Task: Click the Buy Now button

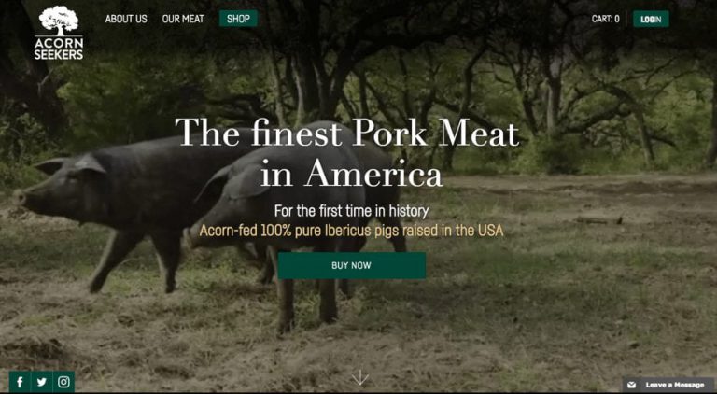Action: (352, 265)
